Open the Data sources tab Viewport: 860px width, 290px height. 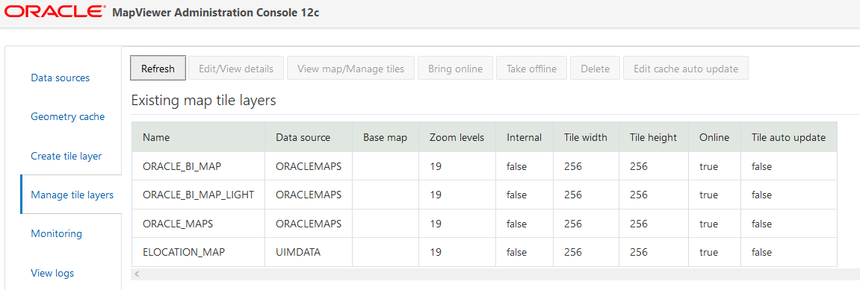pos(61,78)
